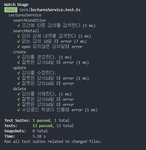Click checkmark beside 강의를 삭제한다.
Image resolution: width=146 pixels, height=150 pixels.
click(18, 94)
